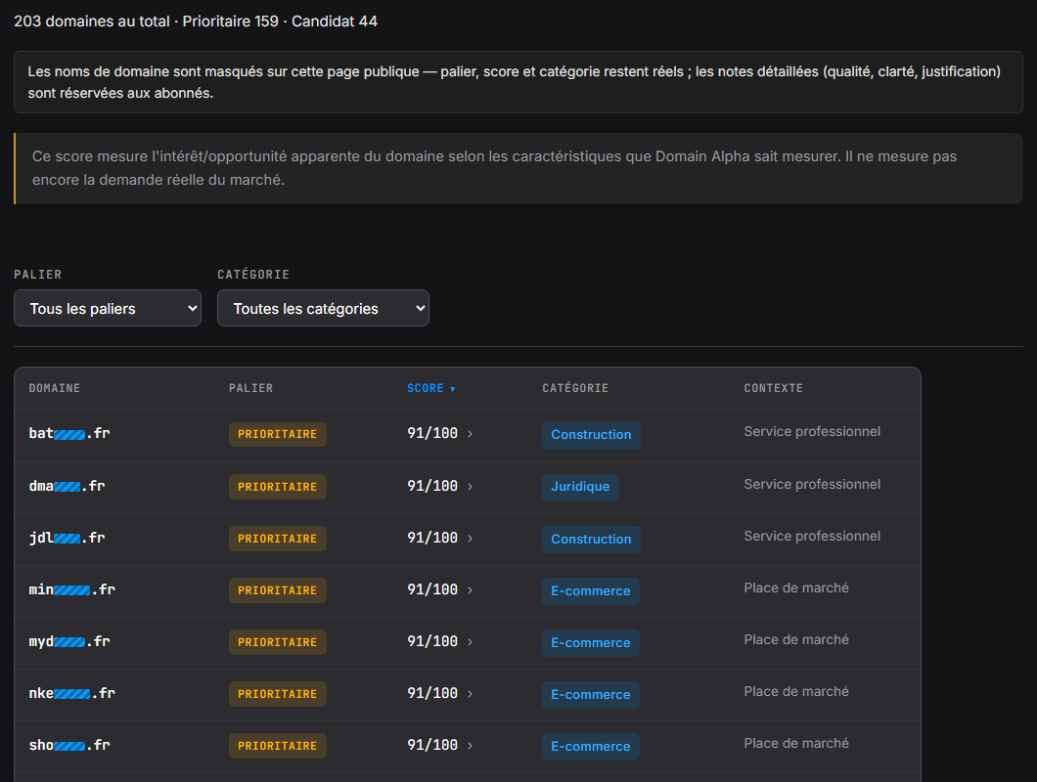Click the E-commerce tag in the min row
This screenshot has height=782, width=1037.
point(591,591)
